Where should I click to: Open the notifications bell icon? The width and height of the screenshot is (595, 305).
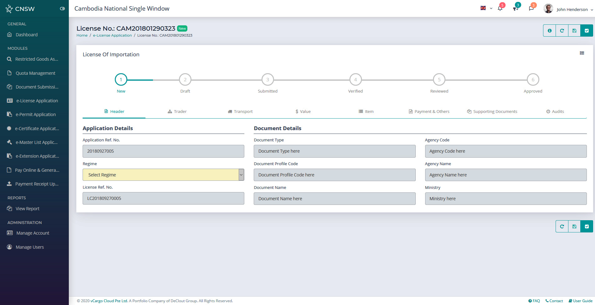click(x=500, y=8)
